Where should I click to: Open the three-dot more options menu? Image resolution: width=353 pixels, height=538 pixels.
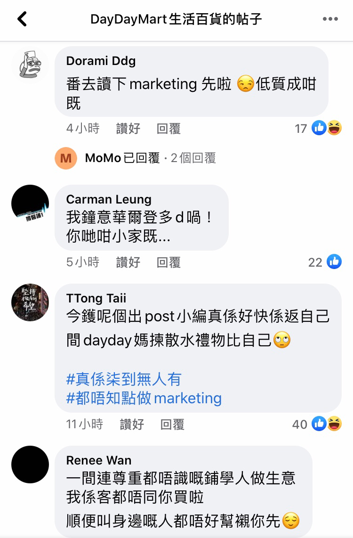pos(330,19)
